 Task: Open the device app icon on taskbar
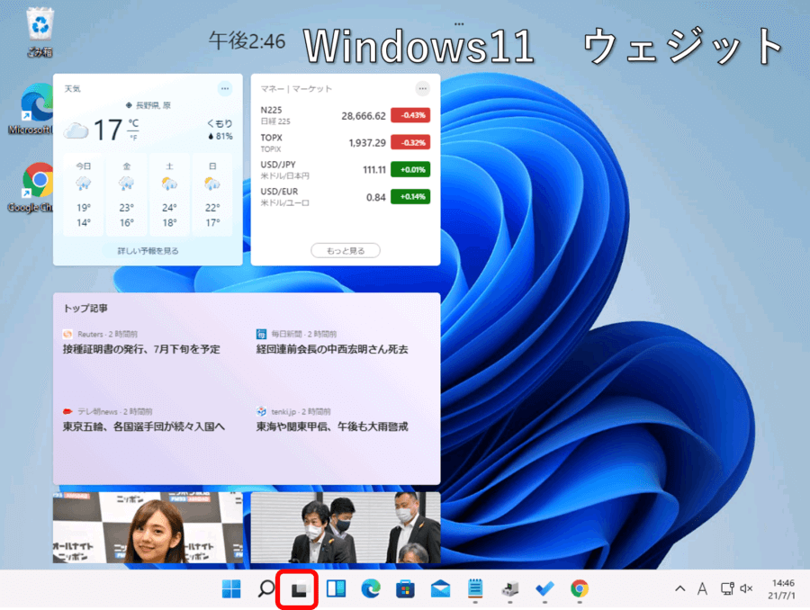[510, 588]
